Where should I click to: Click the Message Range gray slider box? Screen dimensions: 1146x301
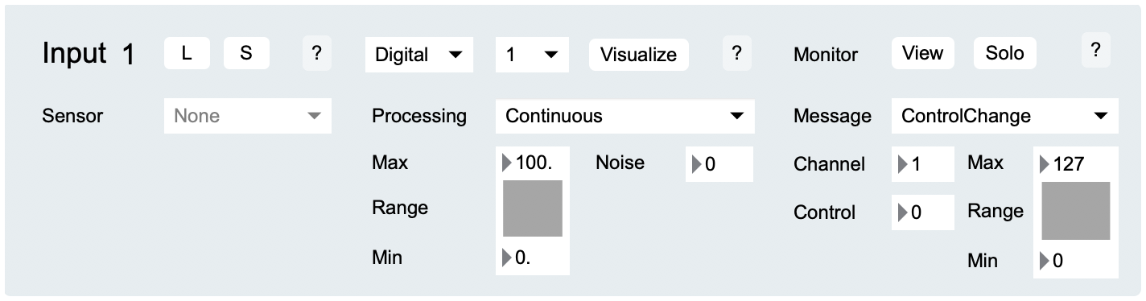click(x=1076, y=211)
